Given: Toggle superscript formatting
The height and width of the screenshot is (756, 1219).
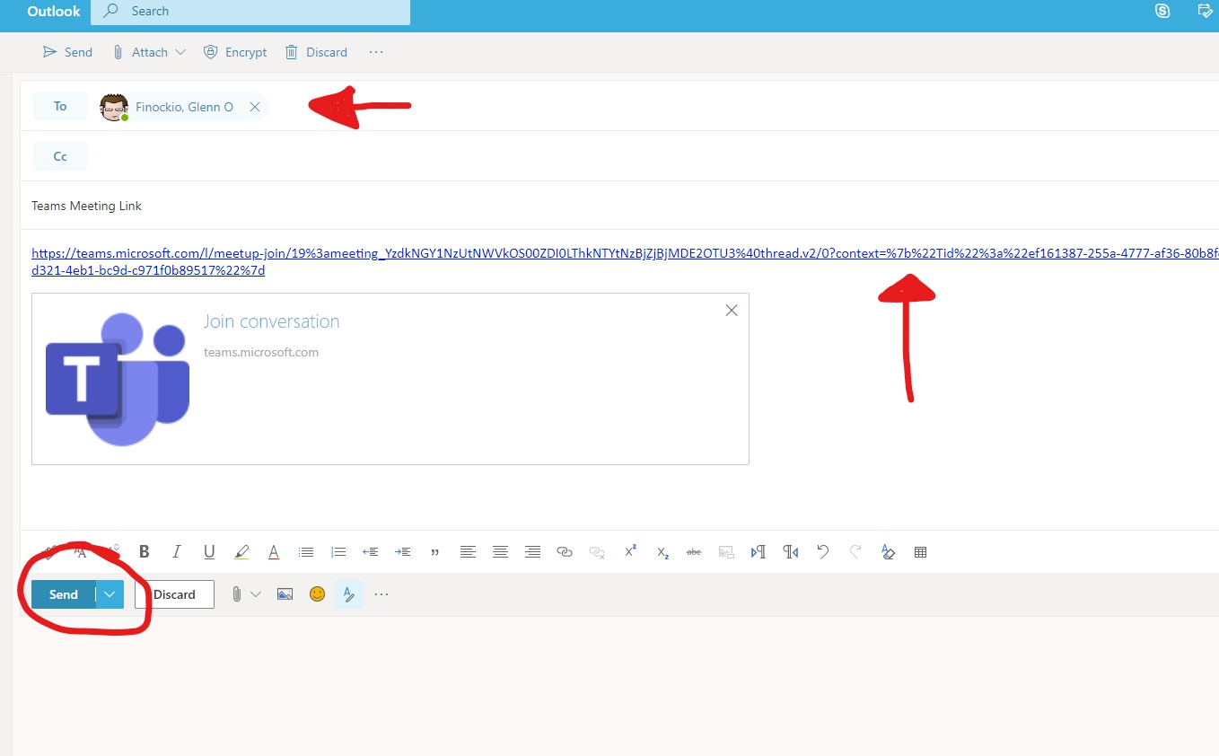Looking at the screenshot, I should pyautogui.click(x=630, y=551).
